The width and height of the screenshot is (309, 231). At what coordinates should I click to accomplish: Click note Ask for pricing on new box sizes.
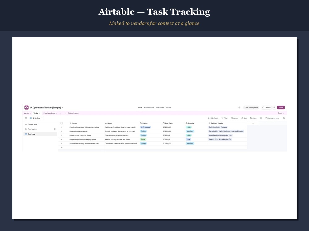click(121, 140)
